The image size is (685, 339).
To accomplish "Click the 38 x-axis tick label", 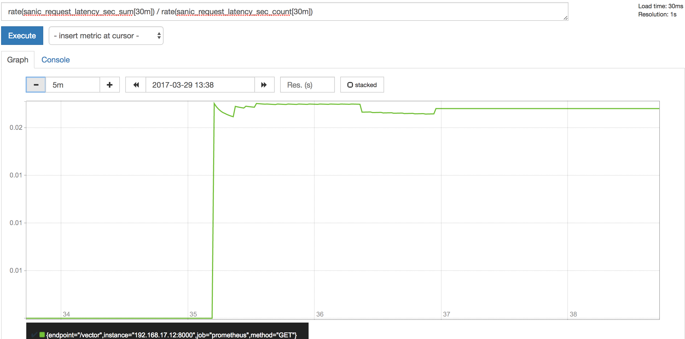I will (573, 314).
